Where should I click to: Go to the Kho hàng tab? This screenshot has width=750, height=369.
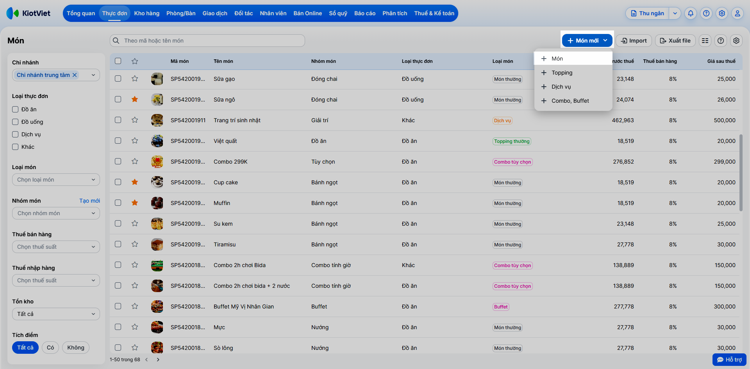tap(147, 13)
